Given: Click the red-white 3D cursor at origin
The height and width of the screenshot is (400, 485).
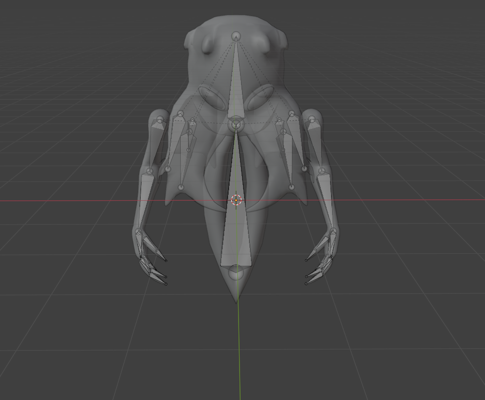Looking at the screenshot, I should pyautogui.click(x=236, y=200).
